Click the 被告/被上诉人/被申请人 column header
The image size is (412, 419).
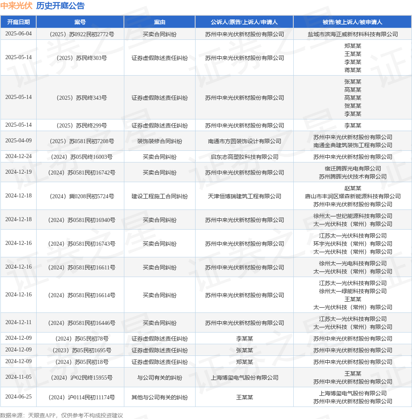(352, 22)
